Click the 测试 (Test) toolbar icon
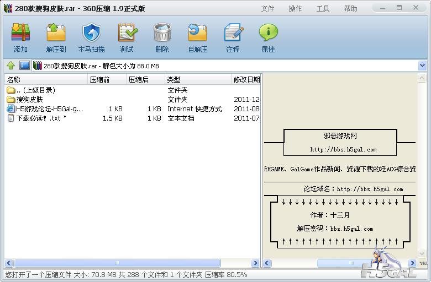 (x=127, y=32)
